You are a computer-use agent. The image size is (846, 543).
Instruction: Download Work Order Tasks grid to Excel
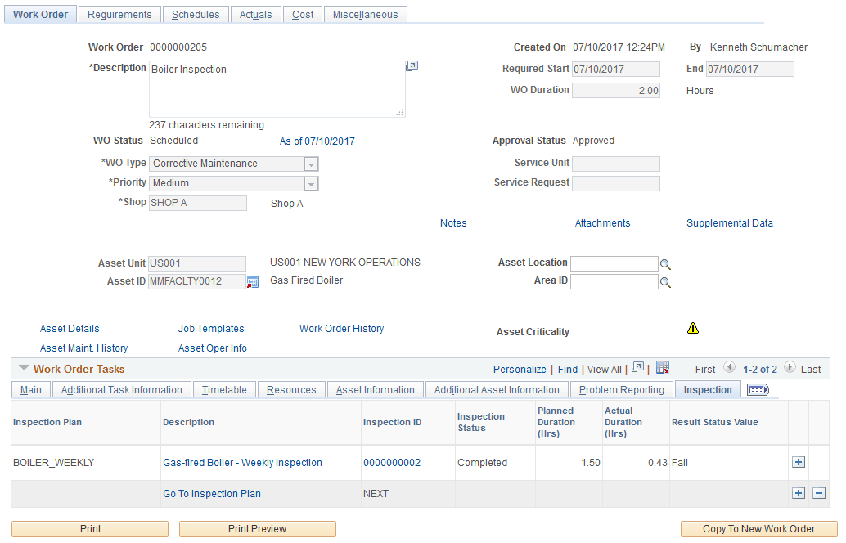click(661, 368)
